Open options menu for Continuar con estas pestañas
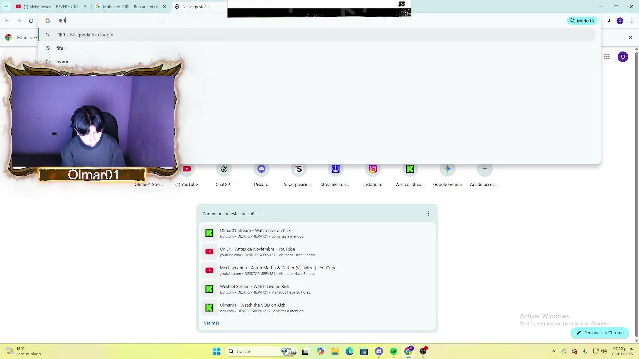Image resolution: width=639 pixels, height=359 pixels. pos(428,214)
